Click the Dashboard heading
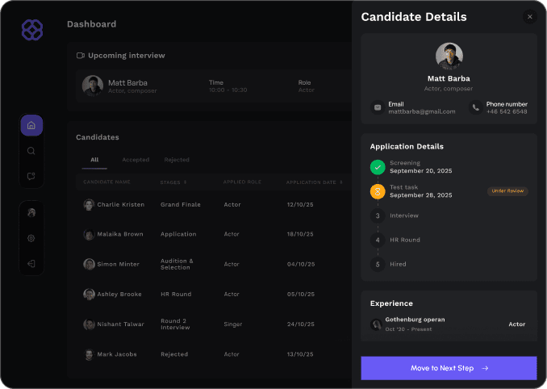This screenshot has height=389, width=547. [91, 24]
